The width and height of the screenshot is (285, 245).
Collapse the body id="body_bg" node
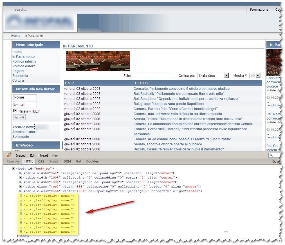[x=14, y=169]
